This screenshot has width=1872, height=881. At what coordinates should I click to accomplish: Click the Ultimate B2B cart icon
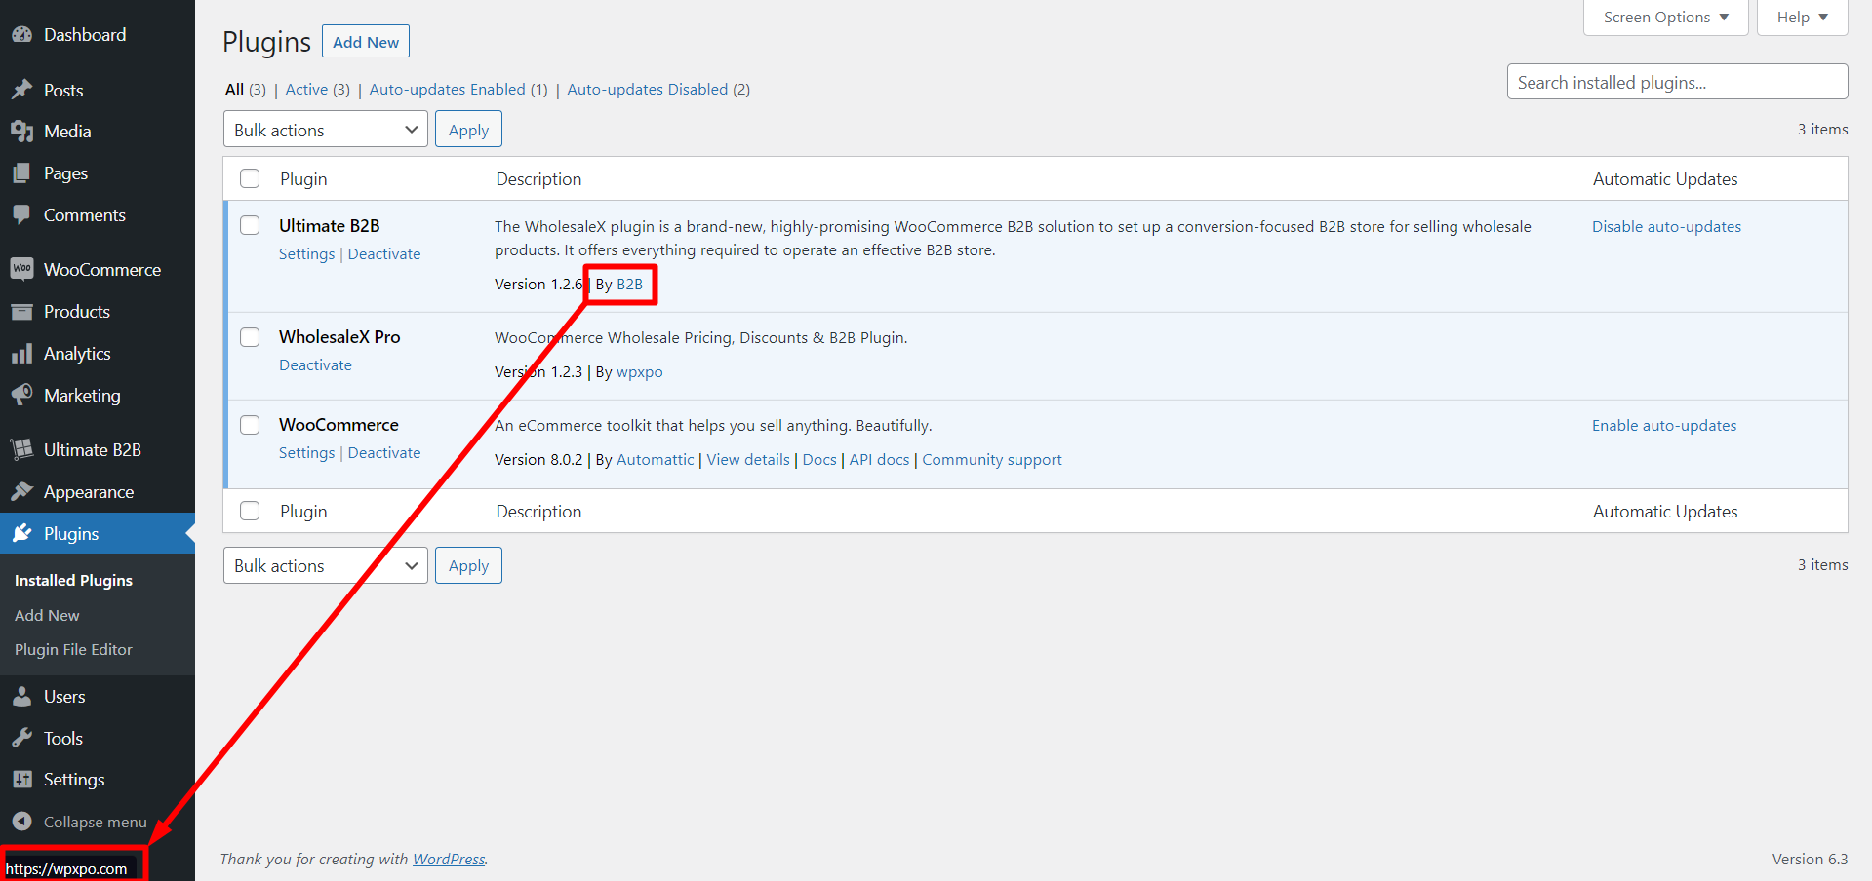coord(21,449)
